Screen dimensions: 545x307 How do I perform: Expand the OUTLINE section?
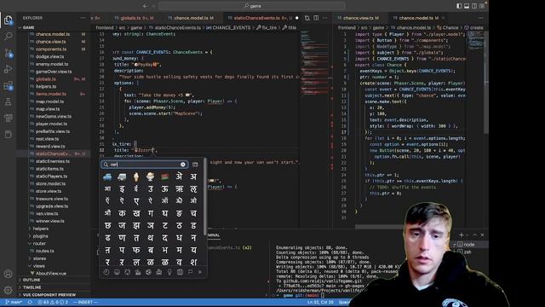(x=32, y=280)
